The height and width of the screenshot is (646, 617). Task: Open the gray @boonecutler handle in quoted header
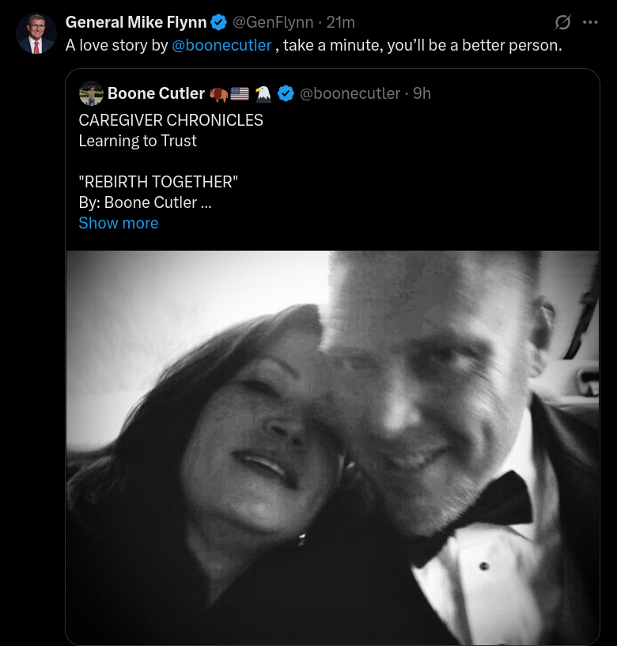350,93
